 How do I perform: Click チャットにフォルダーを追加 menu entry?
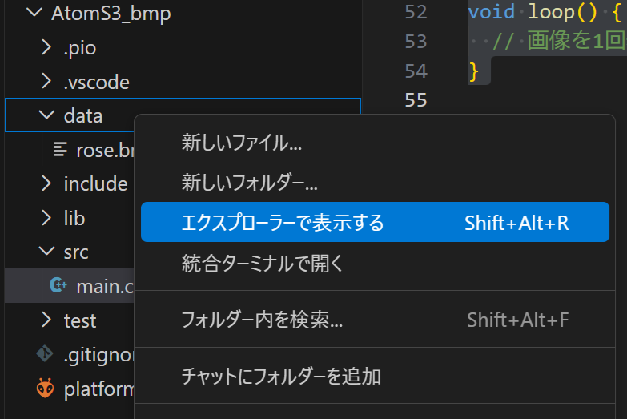(280, 376)
